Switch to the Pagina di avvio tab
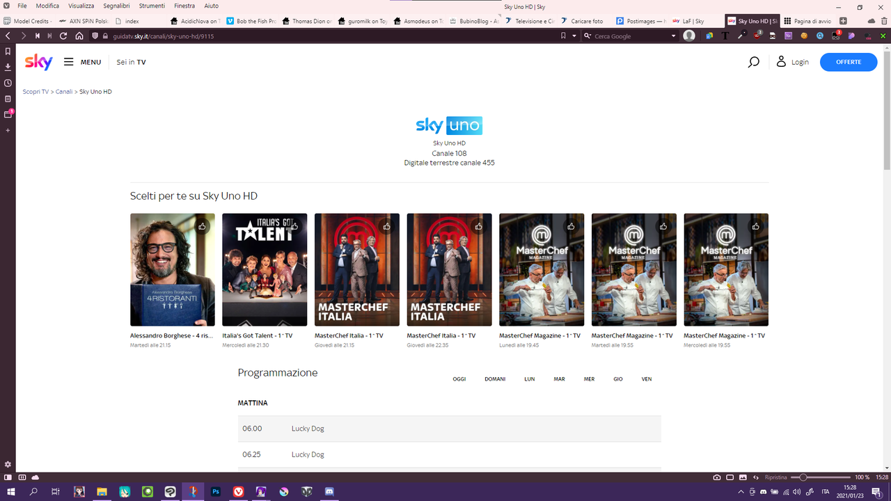The height and width of the screenshot is (501, 891). (x=807, y=21)
